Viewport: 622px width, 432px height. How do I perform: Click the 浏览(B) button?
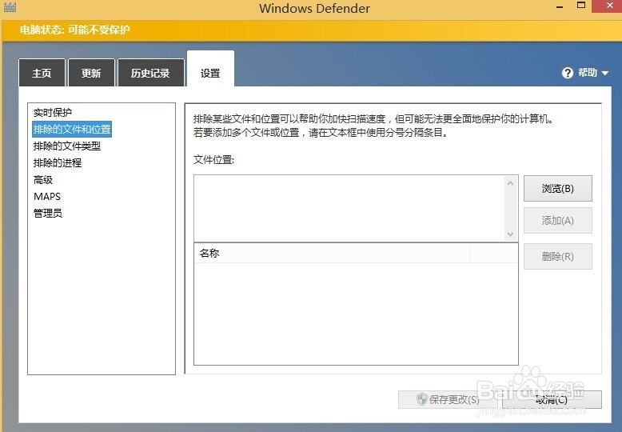(x=558, y=189)
